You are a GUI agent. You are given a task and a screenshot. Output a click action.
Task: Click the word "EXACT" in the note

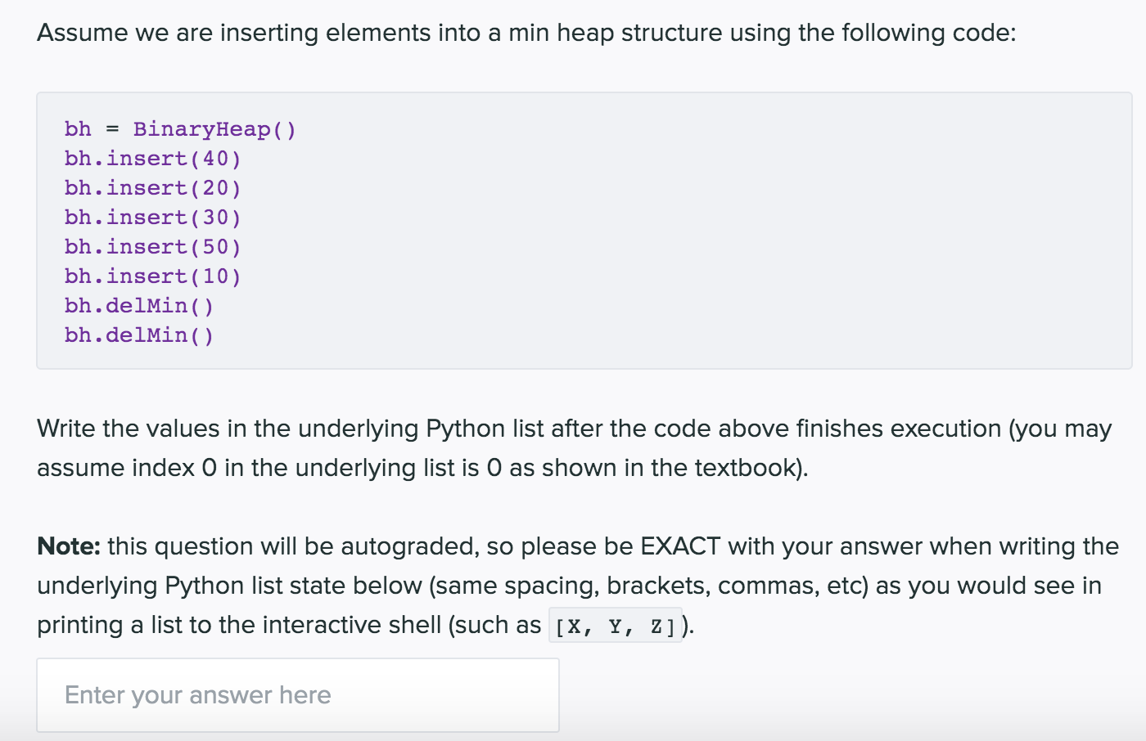tap(680, 546)
